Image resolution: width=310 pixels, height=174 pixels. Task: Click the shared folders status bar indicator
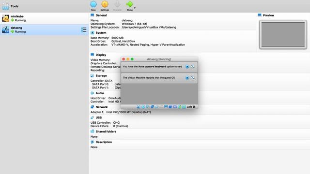coord(161,107)
